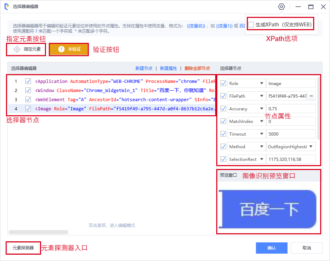Viewport: 330px width, 261px height.
Task: Toggle the Image node checkbox in row 4
Action: (x=28, y=109)
